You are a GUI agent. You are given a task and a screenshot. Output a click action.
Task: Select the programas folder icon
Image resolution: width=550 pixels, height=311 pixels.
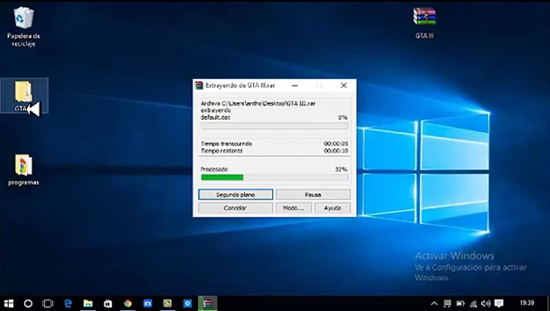(x=24, y=170)
